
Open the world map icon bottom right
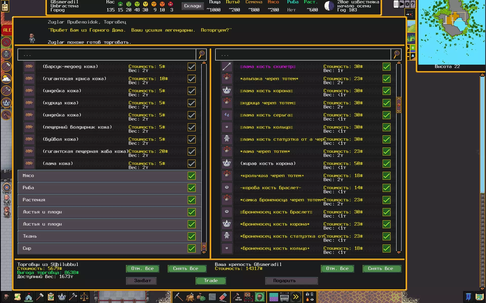click(x=479, y=297)
